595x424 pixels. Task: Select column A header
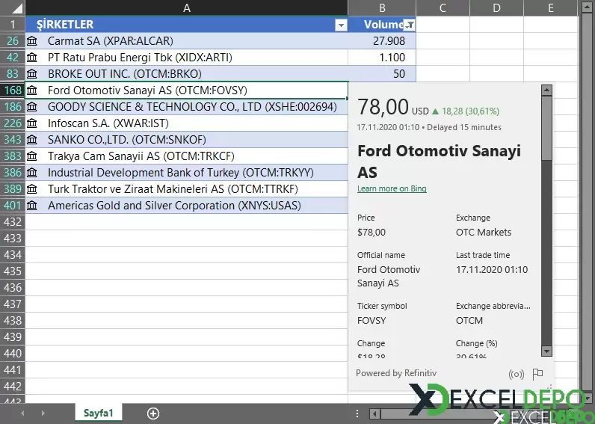point(186,7)
